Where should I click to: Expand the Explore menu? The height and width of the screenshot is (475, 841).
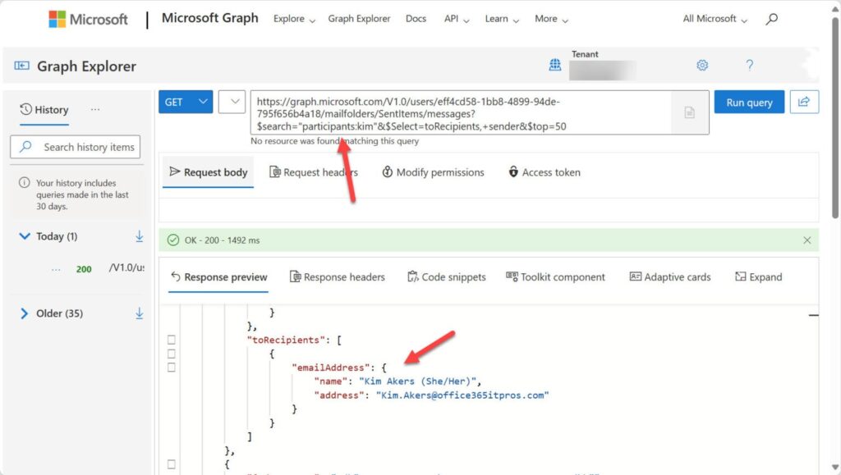[294, 19]
